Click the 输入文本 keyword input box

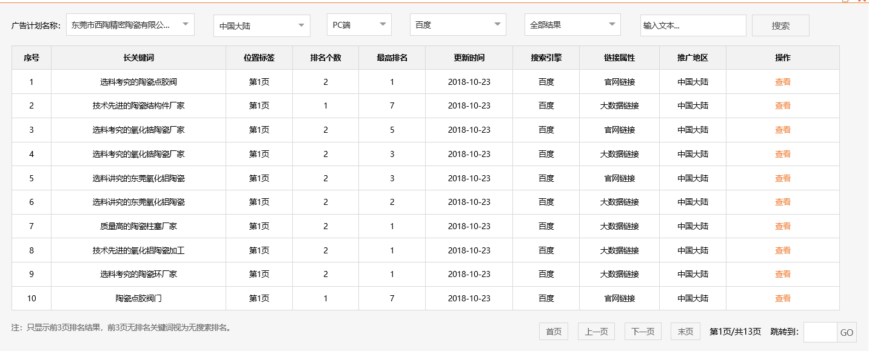point(693,25)
